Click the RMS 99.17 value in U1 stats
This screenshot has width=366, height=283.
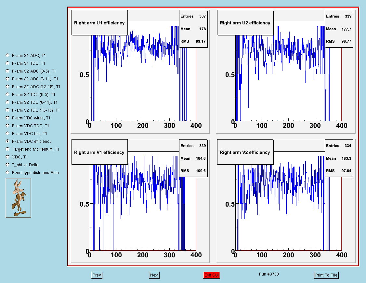click(201, 41)
